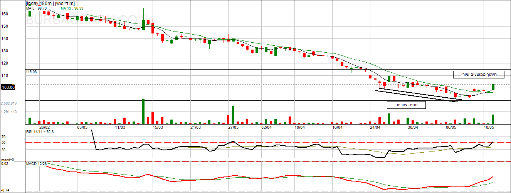Viewport: 511px width, 193px height.
Task: Select the 120 price axis value
Action: 4,63
